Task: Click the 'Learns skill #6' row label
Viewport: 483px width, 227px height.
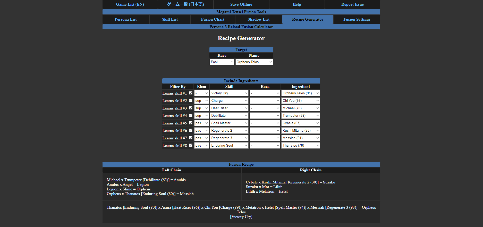Action: (175, 131)
